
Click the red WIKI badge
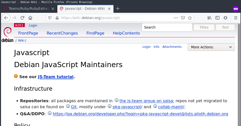click(19, 25)
